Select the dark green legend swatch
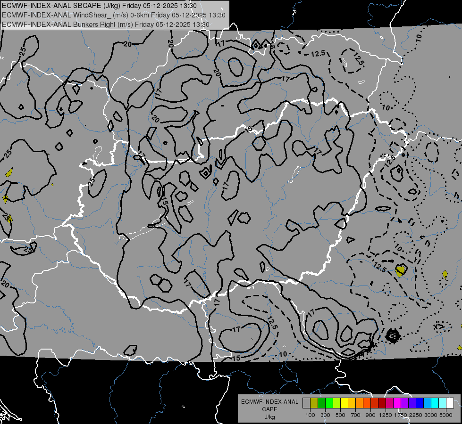462x424 pixels. pos(322,403)
